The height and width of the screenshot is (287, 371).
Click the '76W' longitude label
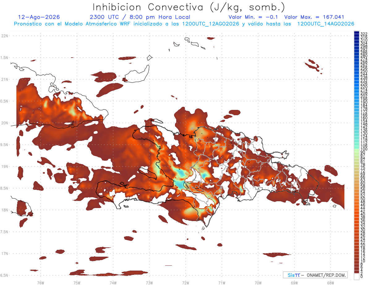(x=41, y=283)
